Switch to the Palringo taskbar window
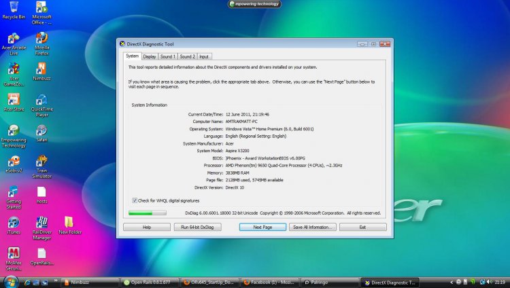The height and width of the screenshot is (288, 510). (330, 283)
